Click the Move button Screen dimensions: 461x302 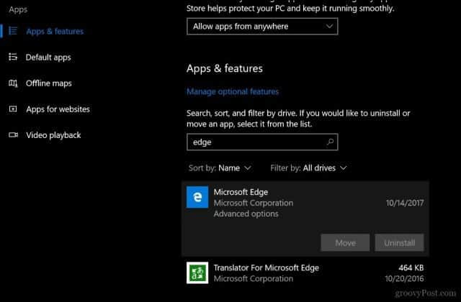pyautogui.click(x=345, y=243)
